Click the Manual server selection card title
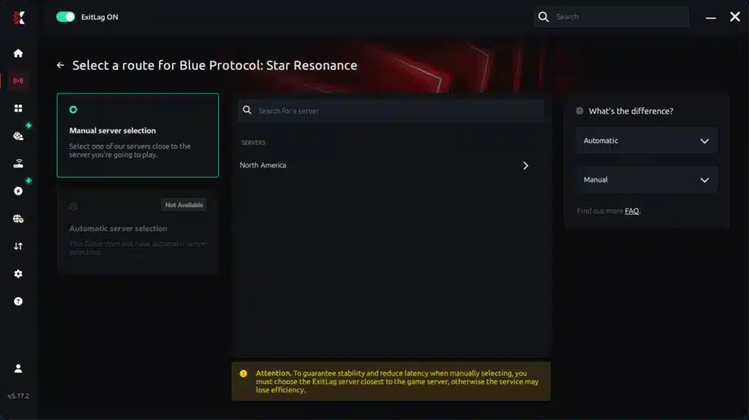 tap(112, 130)
